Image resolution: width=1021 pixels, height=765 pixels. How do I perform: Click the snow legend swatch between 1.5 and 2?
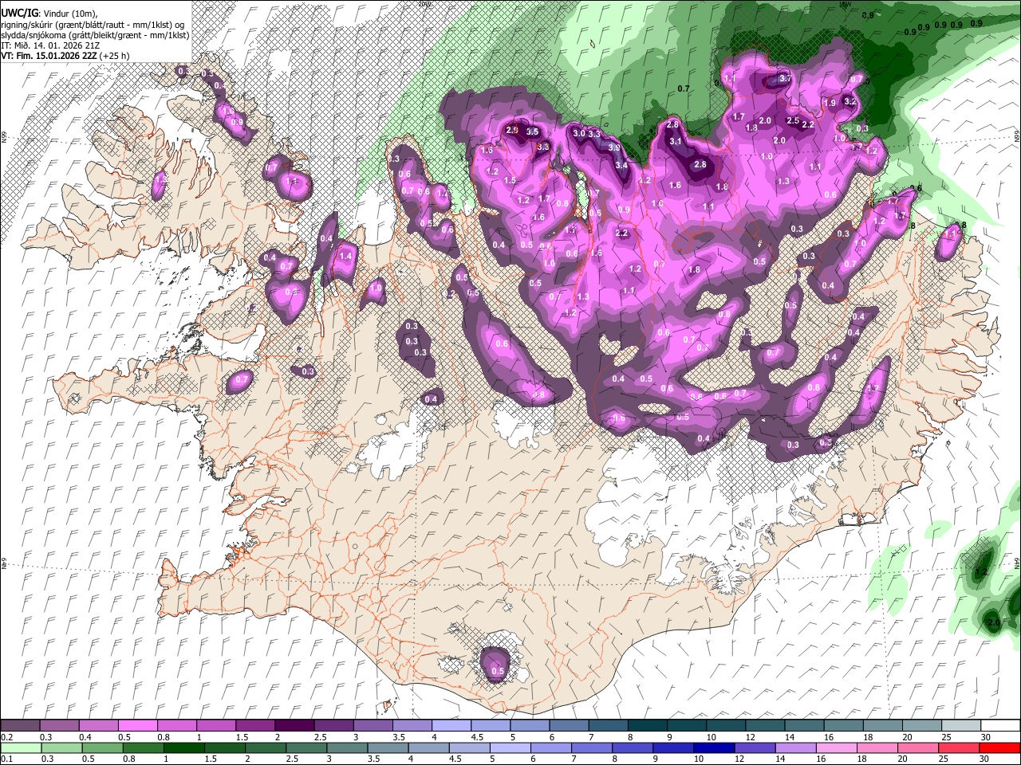click(254, 726)
